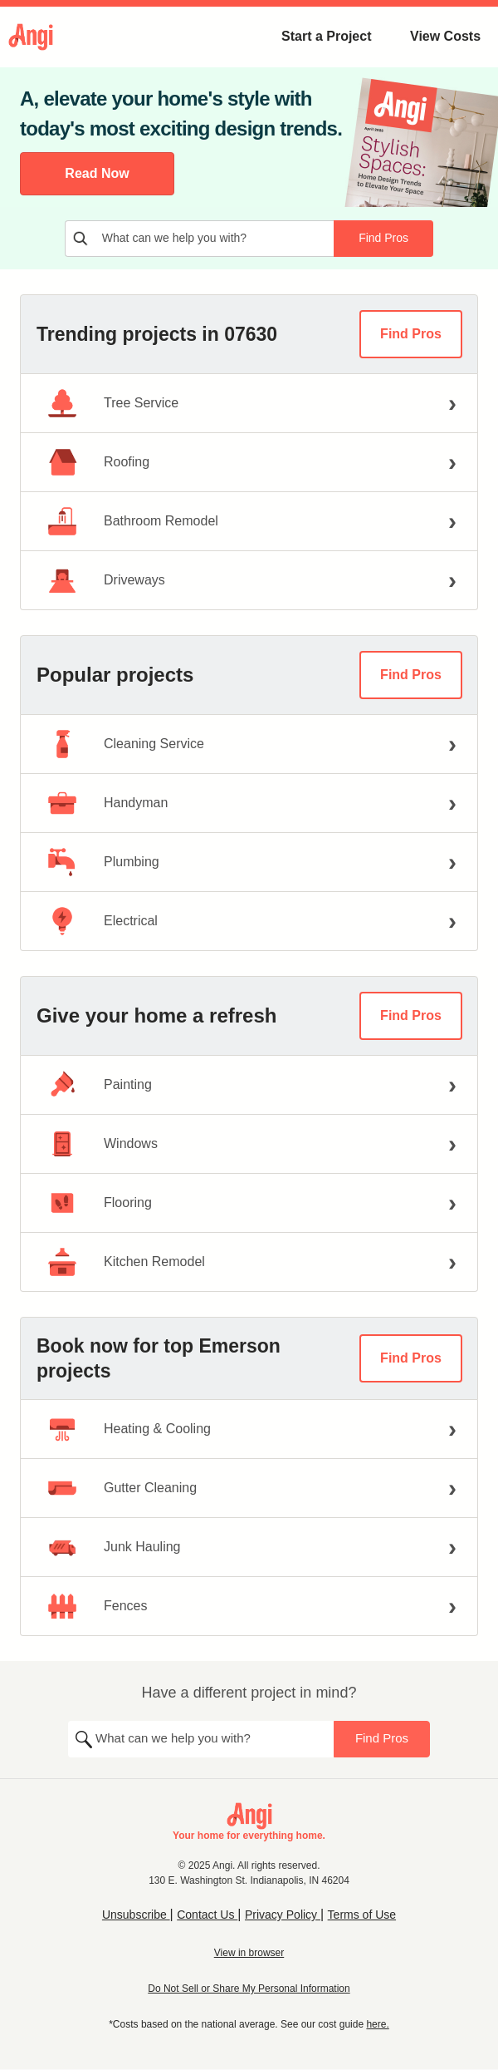Click the Read Now button
This screenshot has width=498, height=2070.
[x=97, y=174]
